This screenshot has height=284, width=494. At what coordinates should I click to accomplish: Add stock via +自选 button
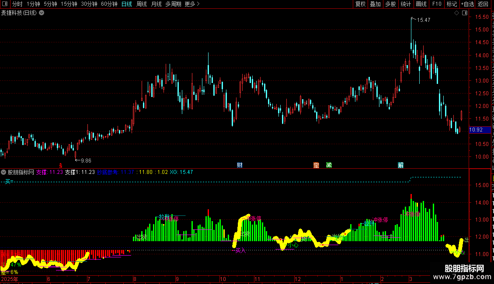coord(467,4)
